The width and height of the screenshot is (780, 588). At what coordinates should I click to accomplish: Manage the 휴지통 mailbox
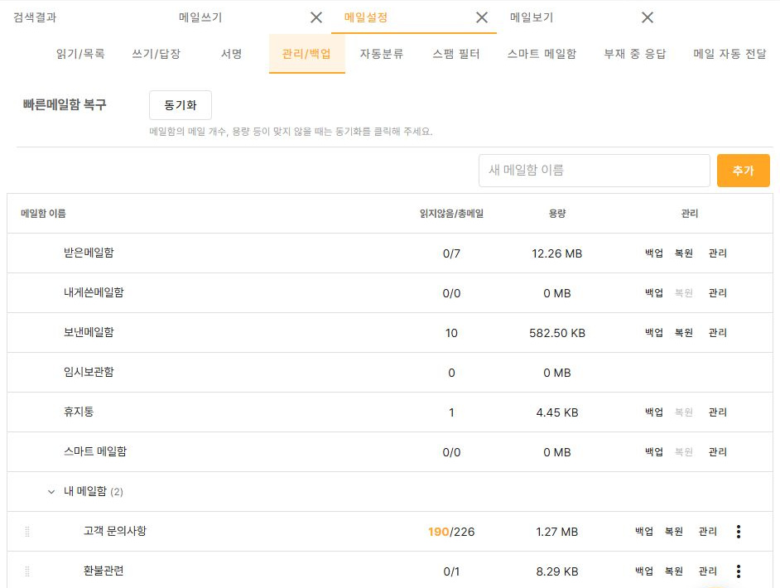tap(717, 412)
